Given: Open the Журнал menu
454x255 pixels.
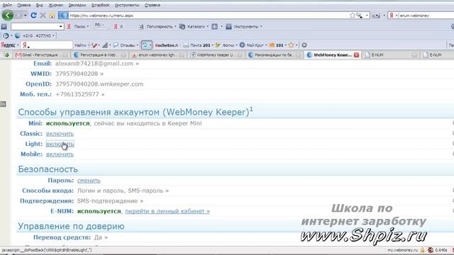Looking at the screenshot, I should 55,5.
